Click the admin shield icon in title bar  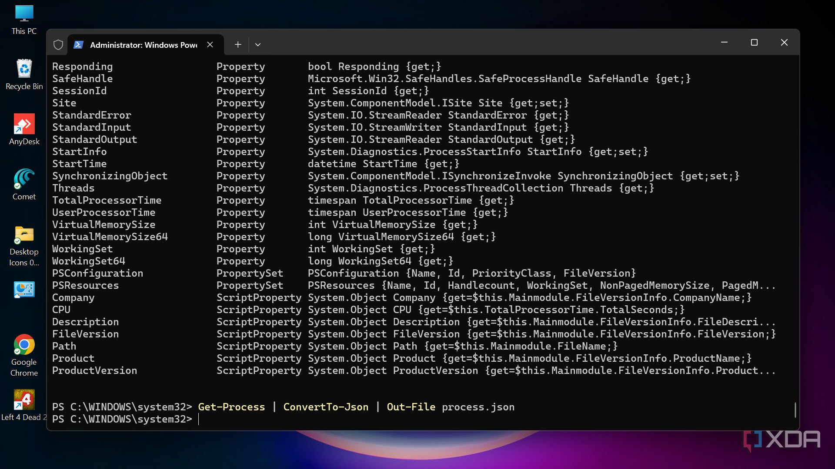click(58, 45)
